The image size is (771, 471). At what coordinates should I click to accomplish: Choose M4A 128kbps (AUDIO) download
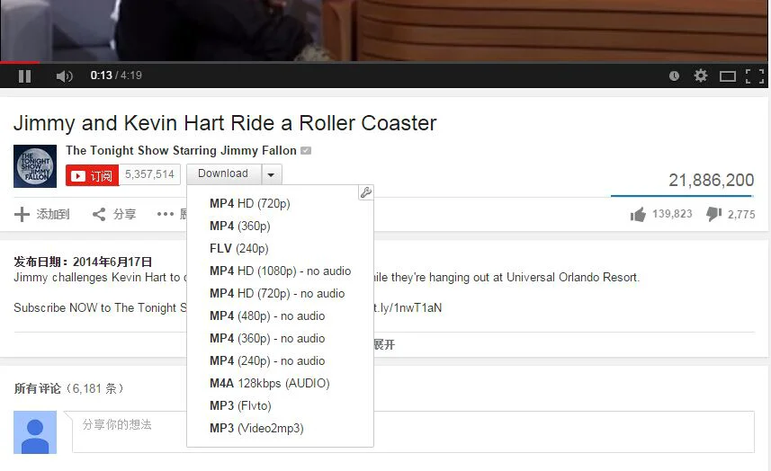pyautogui.click(x=270, y=383)
